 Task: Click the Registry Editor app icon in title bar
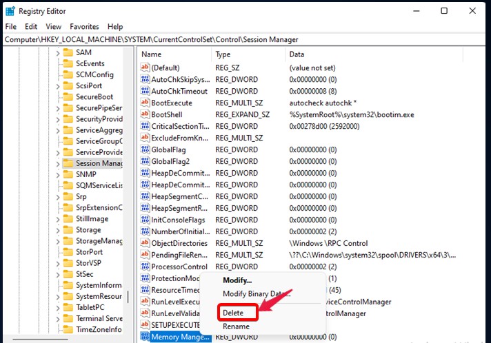[x=10, y=11]
